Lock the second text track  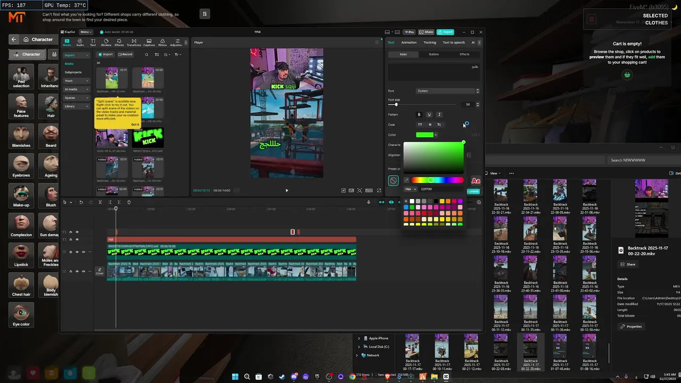coord(70,239)
